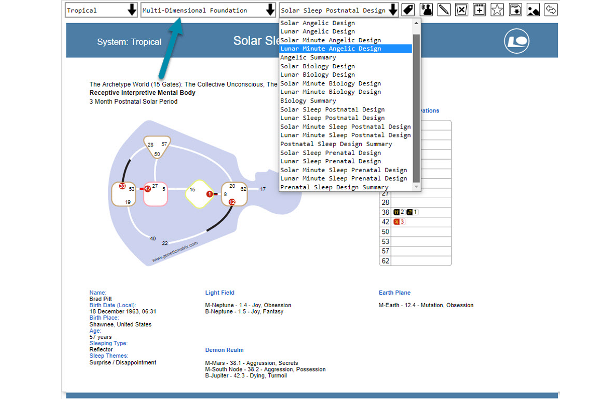Click the calendar plus icon
Viewport: 603px width, 399px height.
click(479, 10)
